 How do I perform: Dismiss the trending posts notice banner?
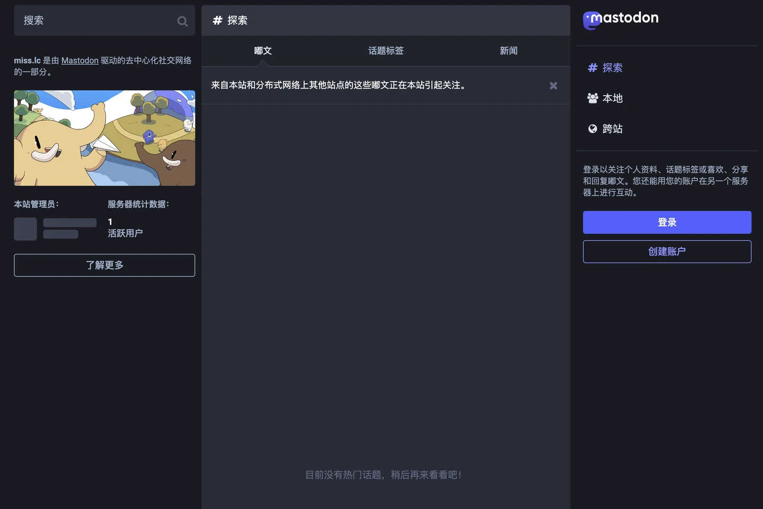pos(553,85)
